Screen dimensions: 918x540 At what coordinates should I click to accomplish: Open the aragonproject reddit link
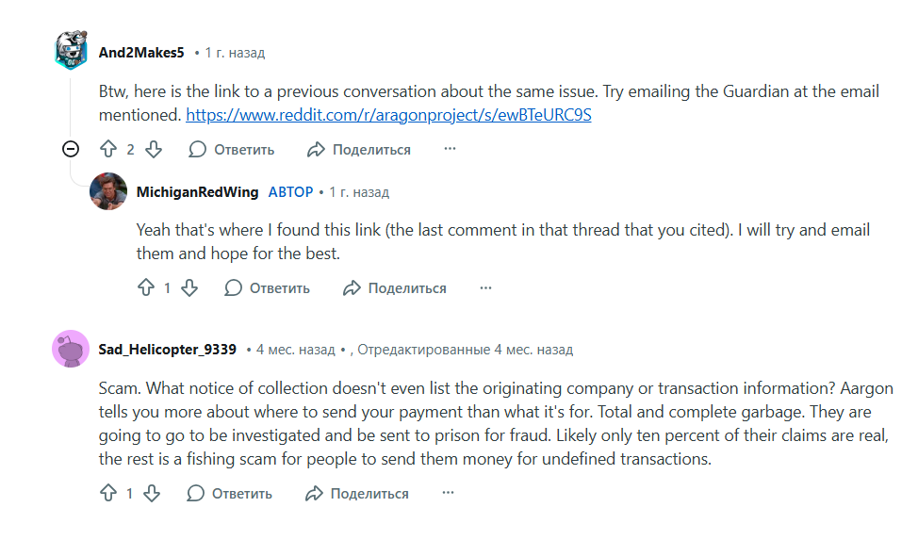[x=388, y=115]
